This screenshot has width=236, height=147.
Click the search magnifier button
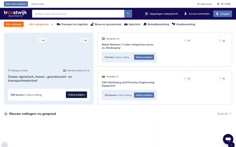(128, 14)
